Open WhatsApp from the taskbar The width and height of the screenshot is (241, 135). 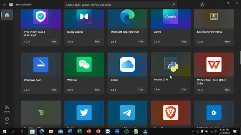(136, 131)
